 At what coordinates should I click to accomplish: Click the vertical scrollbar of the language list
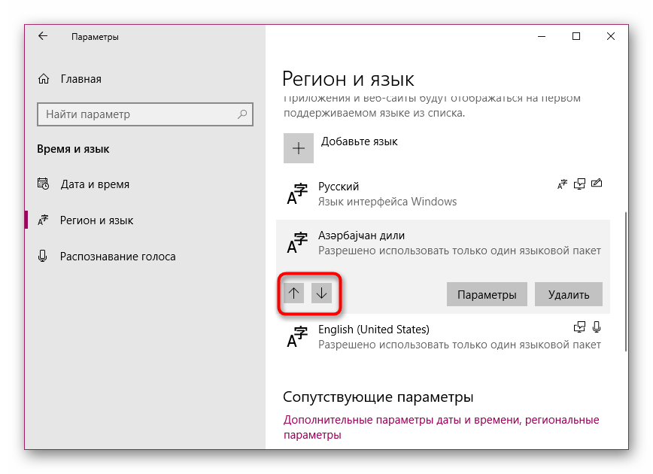625,281
